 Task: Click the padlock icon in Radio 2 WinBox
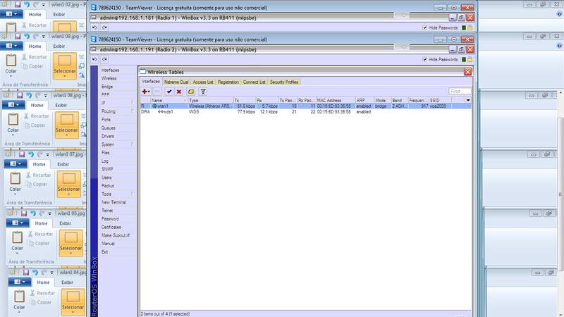470,59
